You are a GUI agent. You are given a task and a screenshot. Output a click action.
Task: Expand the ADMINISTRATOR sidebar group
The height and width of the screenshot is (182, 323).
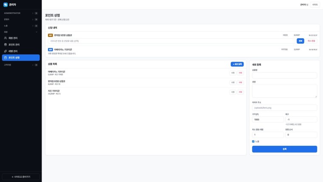pyautogui.click(x=21, y=13)
